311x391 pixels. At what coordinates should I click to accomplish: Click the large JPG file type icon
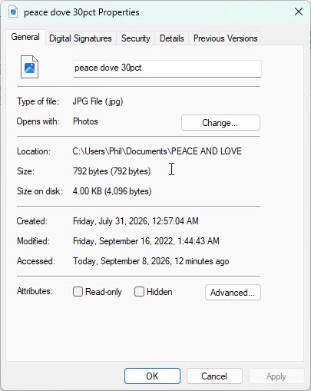(29, 67)
